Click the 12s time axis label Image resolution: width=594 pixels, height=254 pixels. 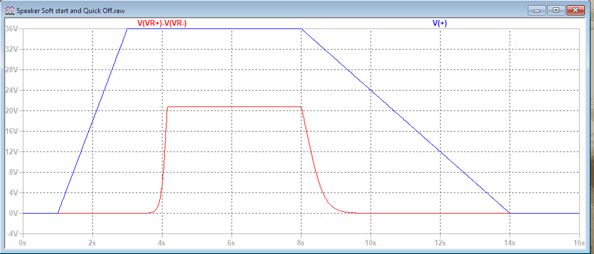click(x=440, y=242)
